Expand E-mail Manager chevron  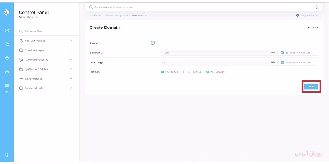71,50
